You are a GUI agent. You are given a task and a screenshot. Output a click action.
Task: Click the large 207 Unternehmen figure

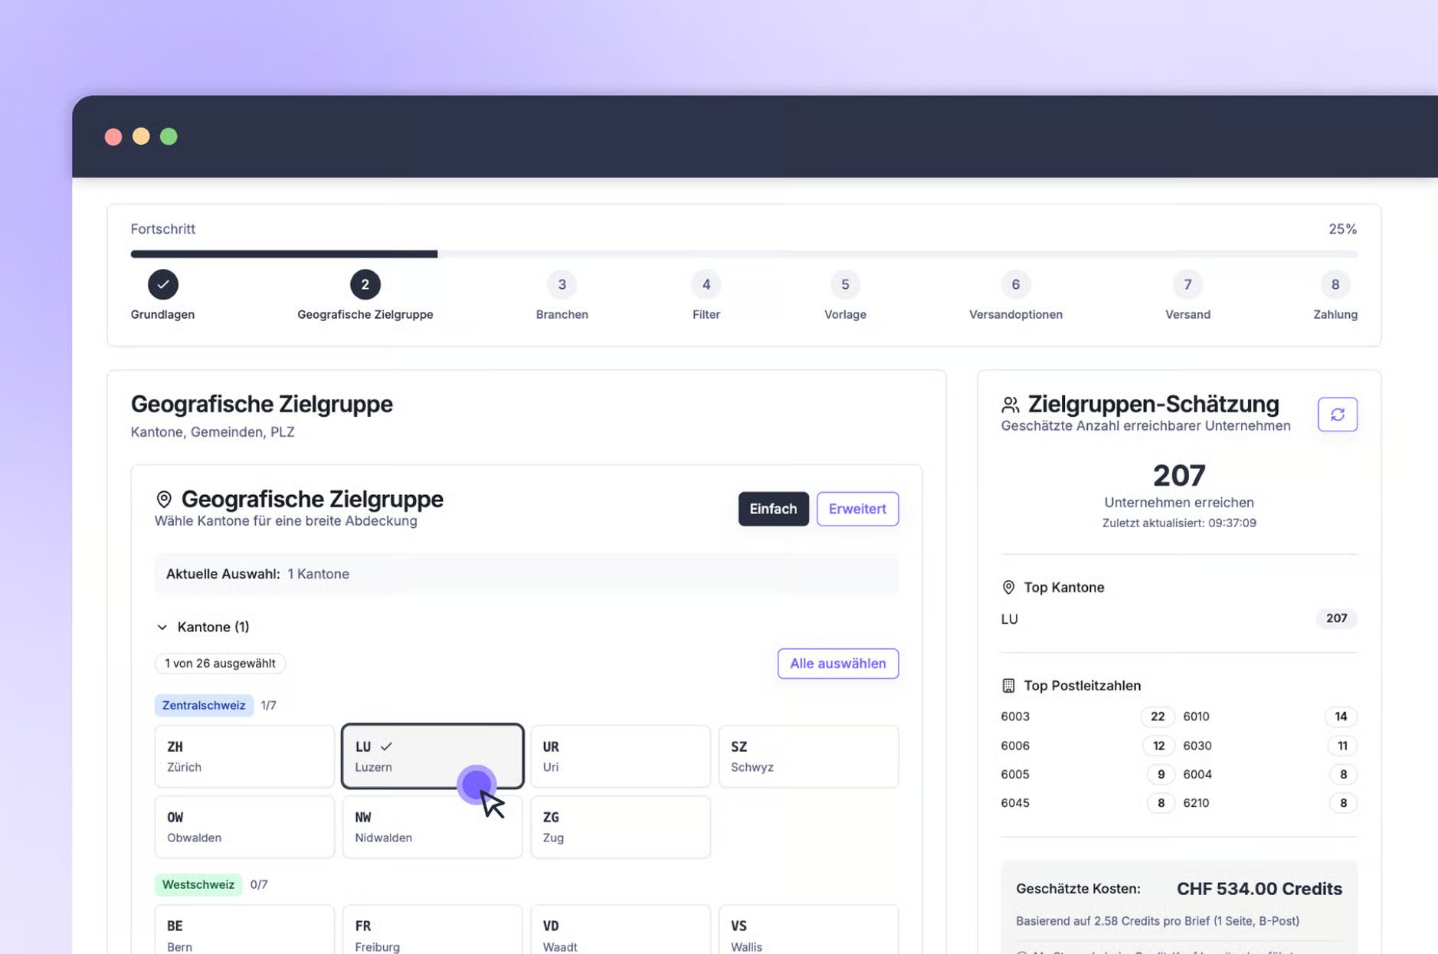[1179, 476]
